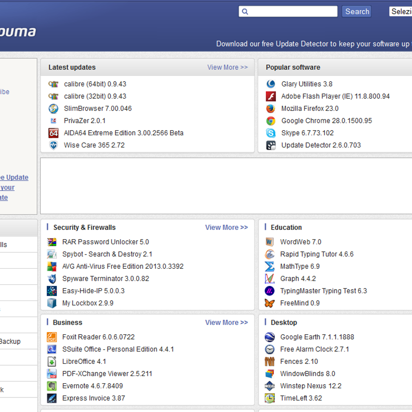Select the Easy-Hide-IP icon
Screen dimensions: 412x412
[x=51, y=291]
